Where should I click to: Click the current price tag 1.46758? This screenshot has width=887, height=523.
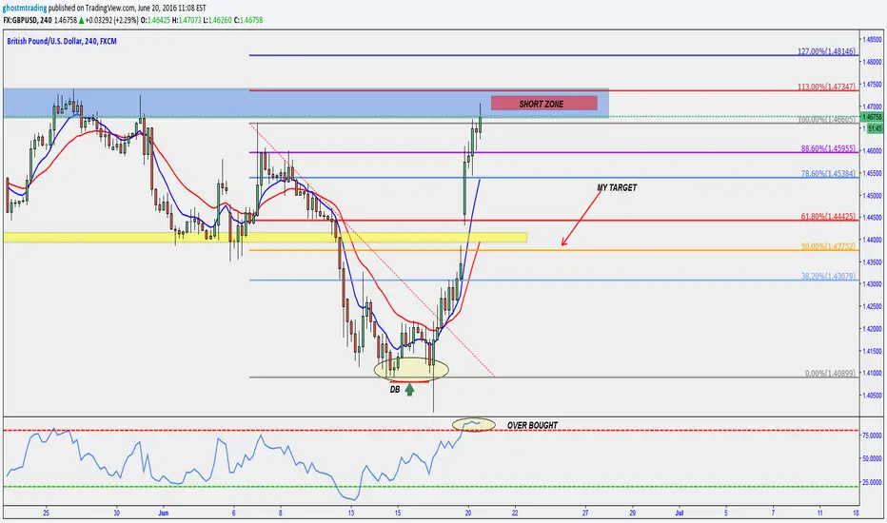pyautogui.click(x=872, y=117)
